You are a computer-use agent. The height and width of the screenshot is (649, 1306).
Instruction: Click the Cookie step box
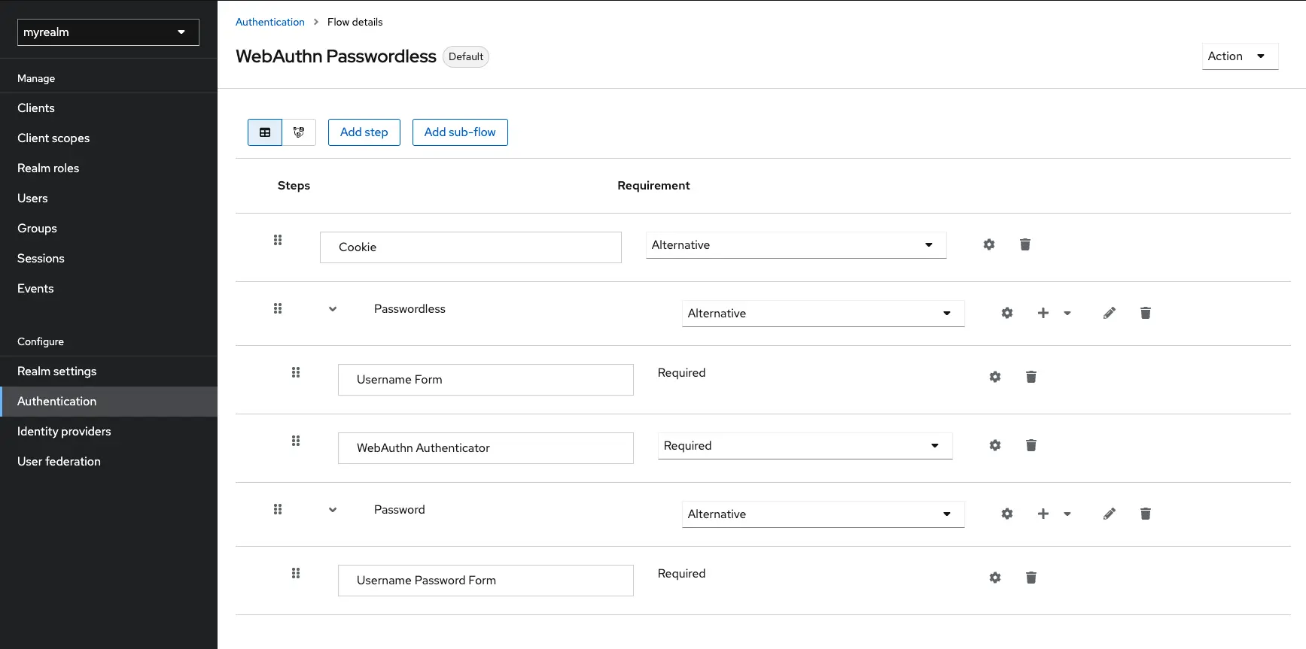tap(470, 247)
